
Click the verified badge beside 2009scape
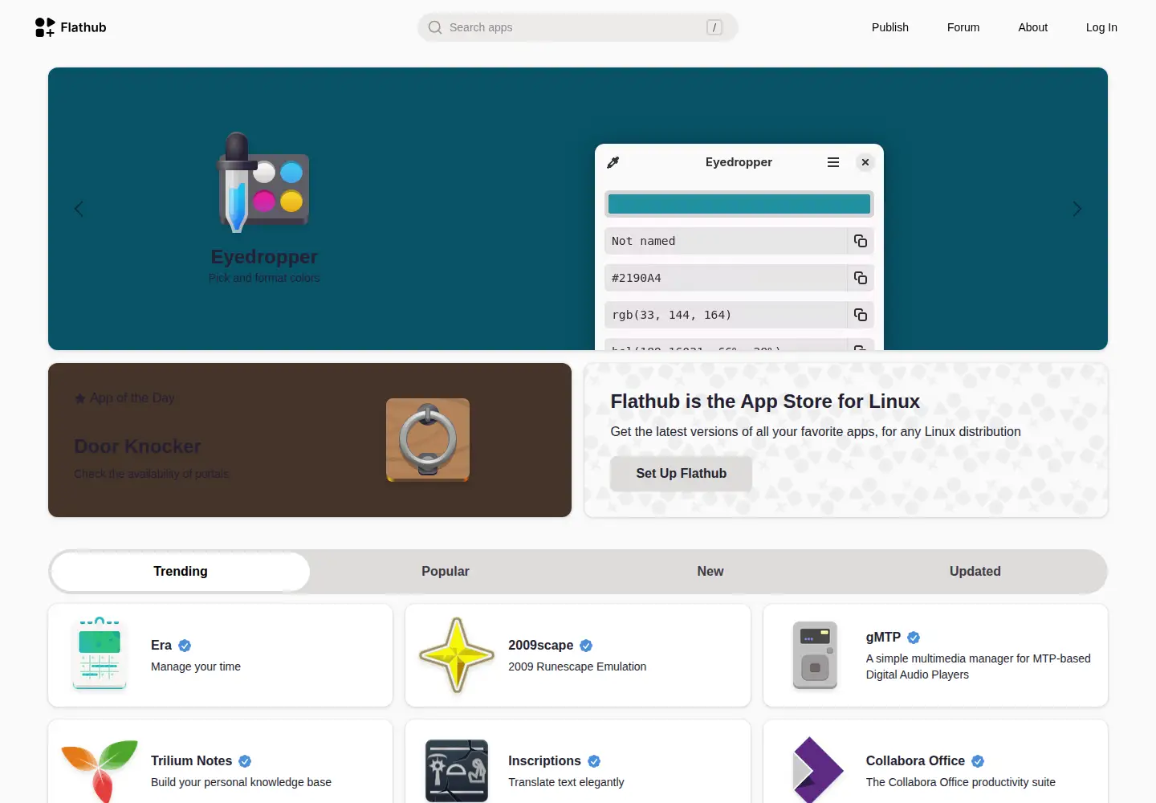tap(586, 646)
